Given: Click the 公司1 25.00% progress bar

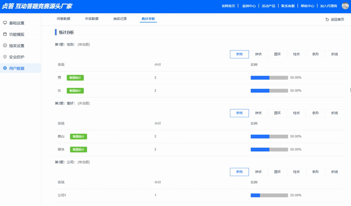Looking at the screenshot, I should tap(269, 195).
